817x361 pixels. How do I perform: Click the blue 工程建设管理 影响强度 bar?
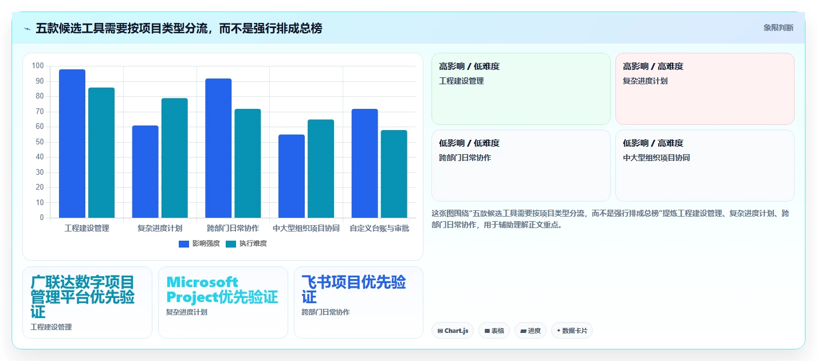click(x=72, y=144)
